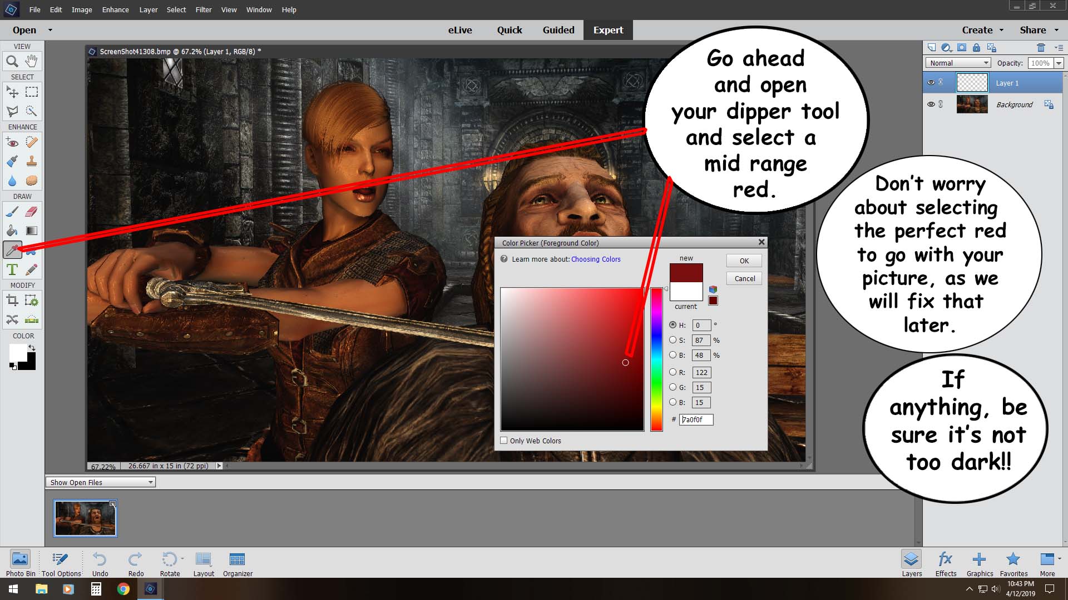1068x600 pixels.
Task: Create a new layer in Layers panel
Action: tap(932, 48)
